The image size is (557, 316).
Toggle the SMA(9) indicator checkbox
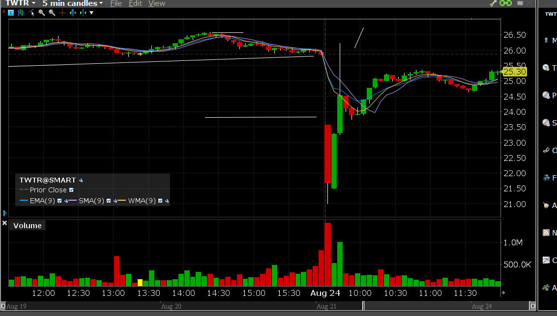(109, 201)
